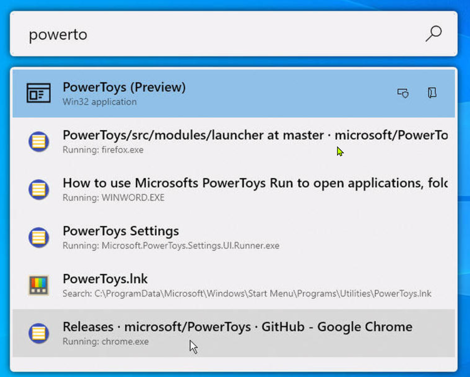Viewport: 470px width, 377px height.
Task: Click the icon beside the chrome.exe result
Action: [x=38, y=333]
